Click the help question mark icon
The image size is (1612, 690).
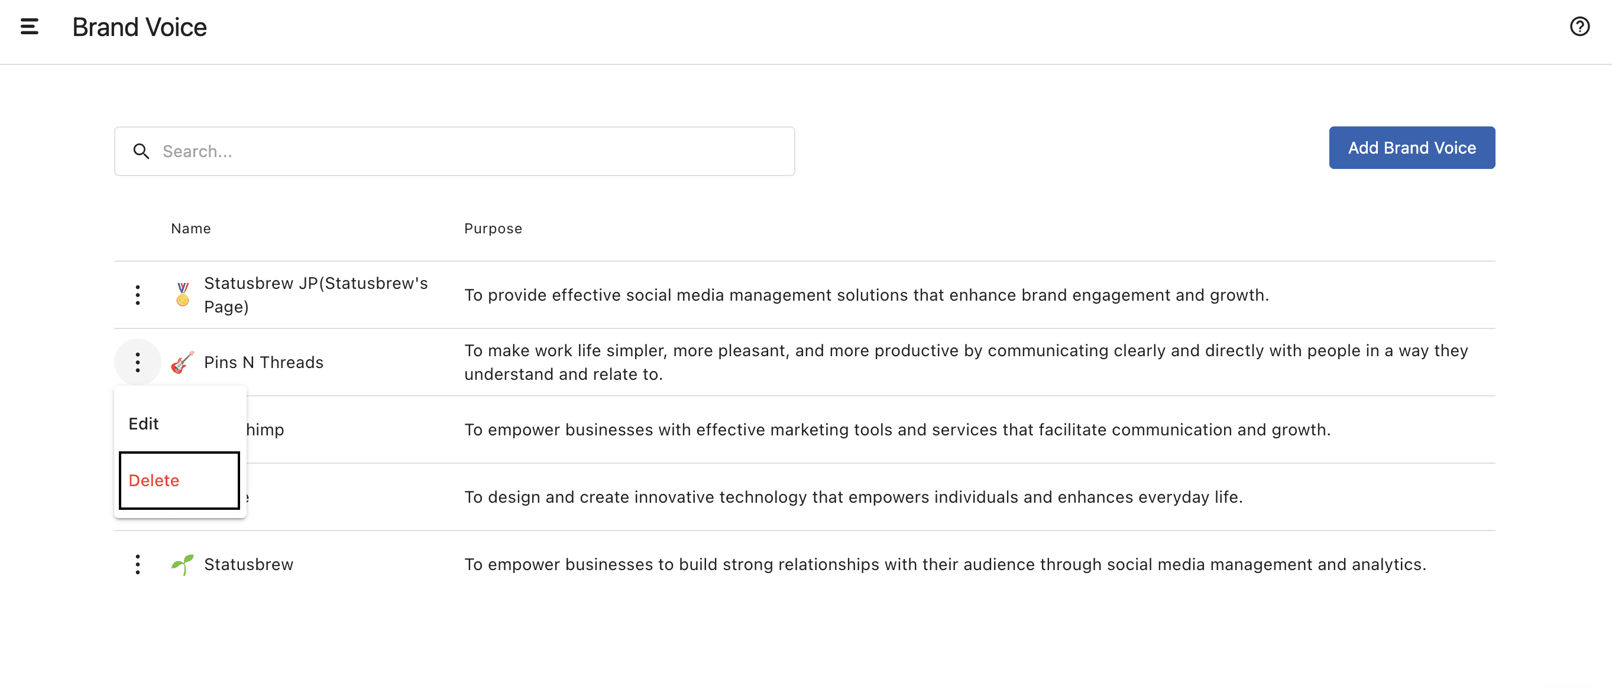(x=1579, y=27)
